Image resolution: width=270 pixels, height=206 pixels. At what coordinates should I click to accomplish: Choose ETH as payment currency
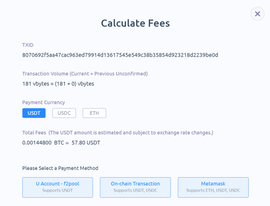(x=94, y=113)
